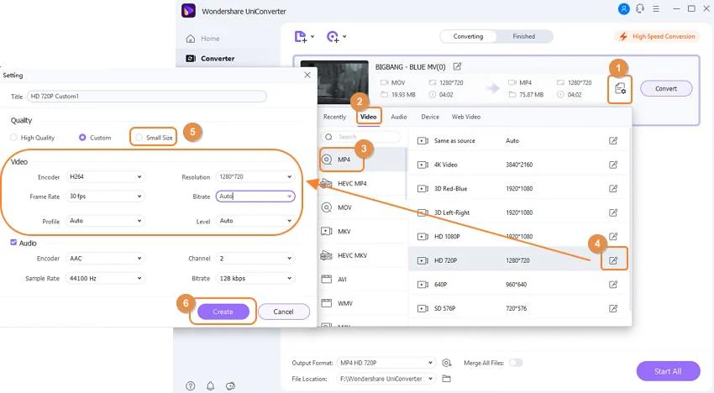Image resolution: width=714 pixels, height=393 pixels.
Task: Open the hamburger menu icon
Action: (656, 8)
